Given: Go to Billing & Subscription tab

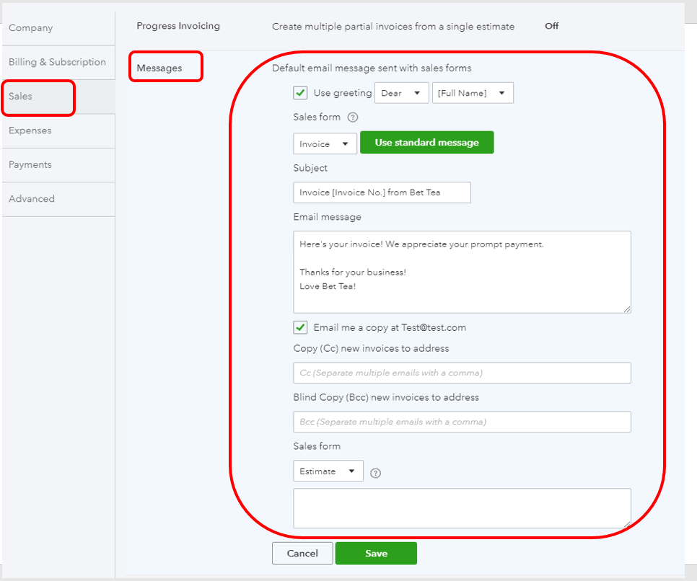Looking at the screenshot, I should pyautogui.click(x=57, y=62).
